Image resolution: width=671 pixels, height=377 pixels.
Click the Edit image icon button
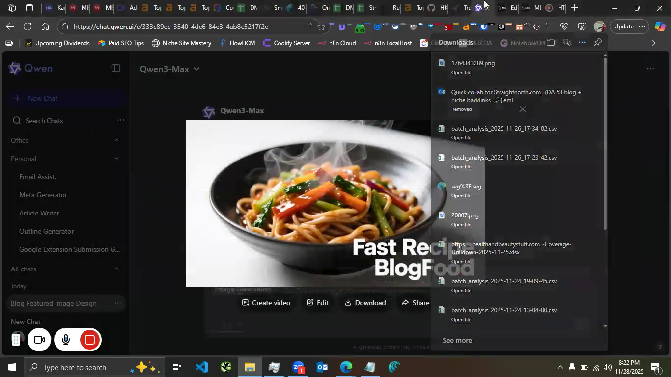(x=317, y=303)
